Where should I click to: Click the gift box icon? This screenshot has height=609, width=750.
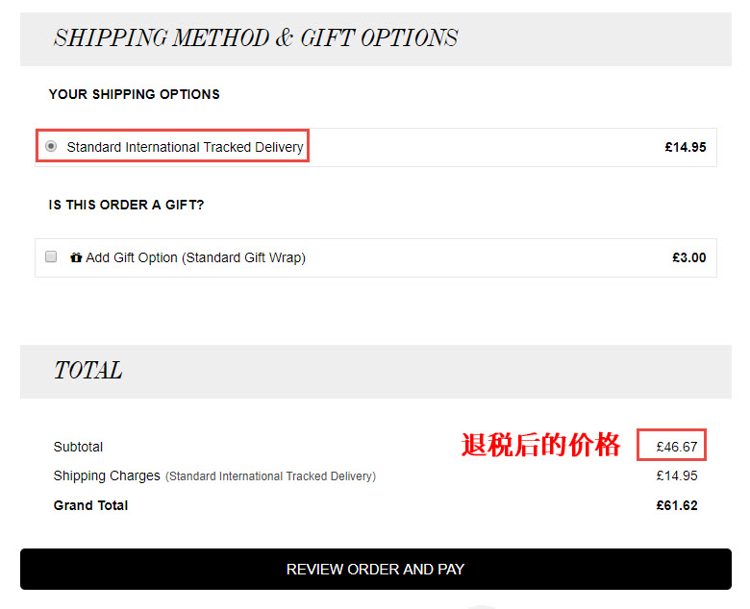click(76, 258)
